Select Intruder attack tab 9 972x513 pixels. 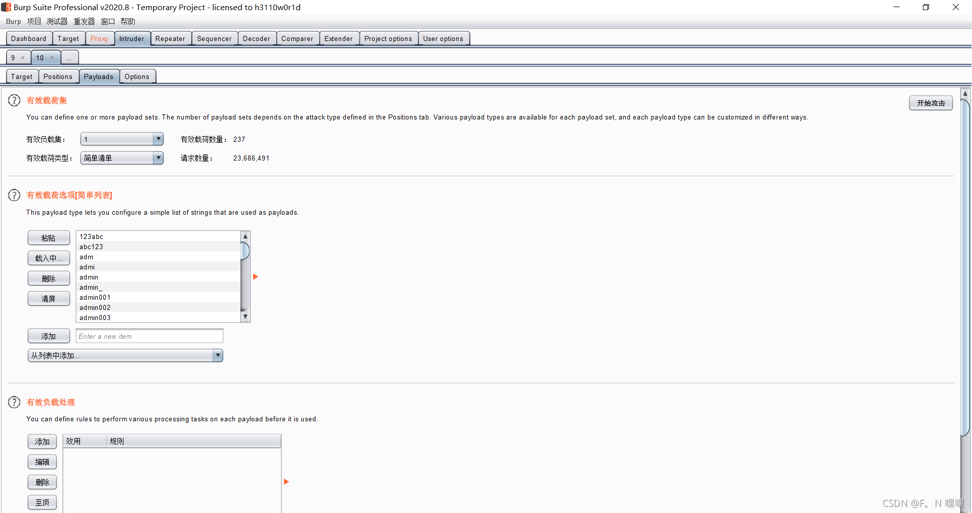coord(13,58)
